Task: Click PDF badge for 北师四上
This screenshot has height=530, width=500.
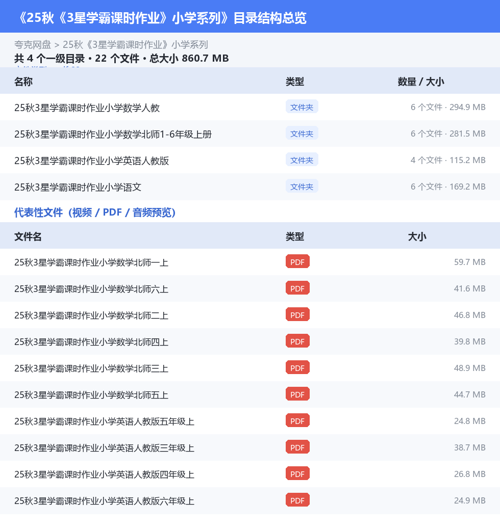Action: click(x=297, y=341)
